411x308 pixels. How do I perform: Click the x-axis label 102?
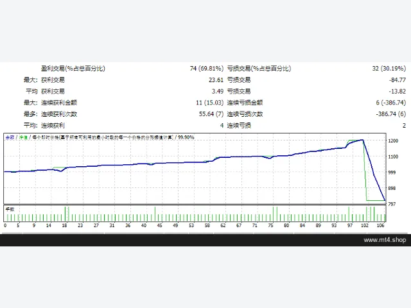click(365, 225)
